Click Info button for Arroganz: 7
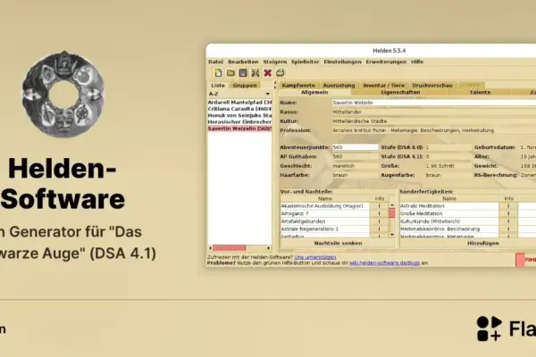 pyautogui.click(x=379, y=213)
